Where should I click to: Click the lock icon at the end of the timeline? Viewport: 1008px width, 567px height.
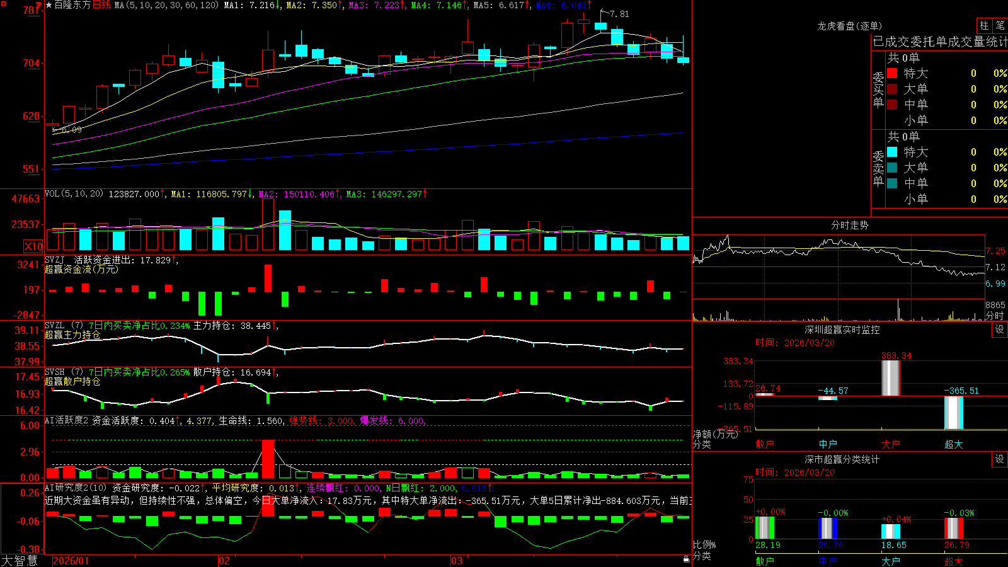click(686, 559)
